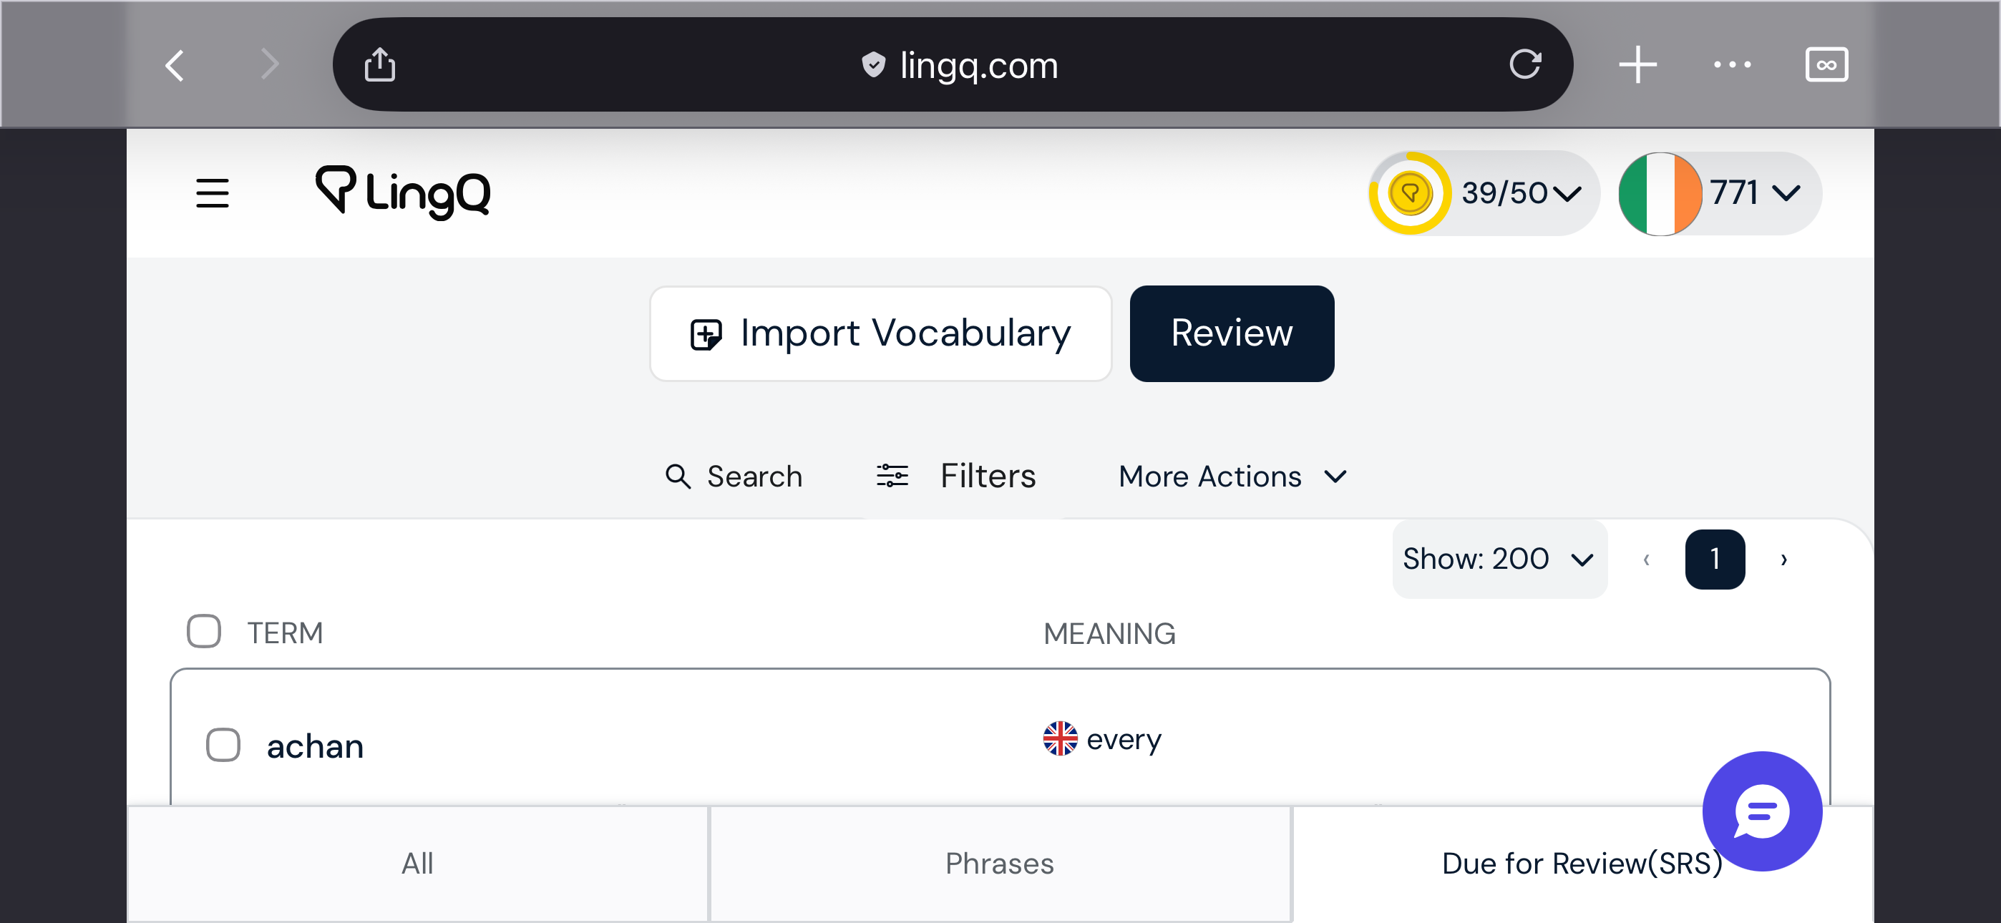The height and width of the screenshot is (923, 2001).
Task: Open private tabs overview icon
Action: coord(1826,64)
